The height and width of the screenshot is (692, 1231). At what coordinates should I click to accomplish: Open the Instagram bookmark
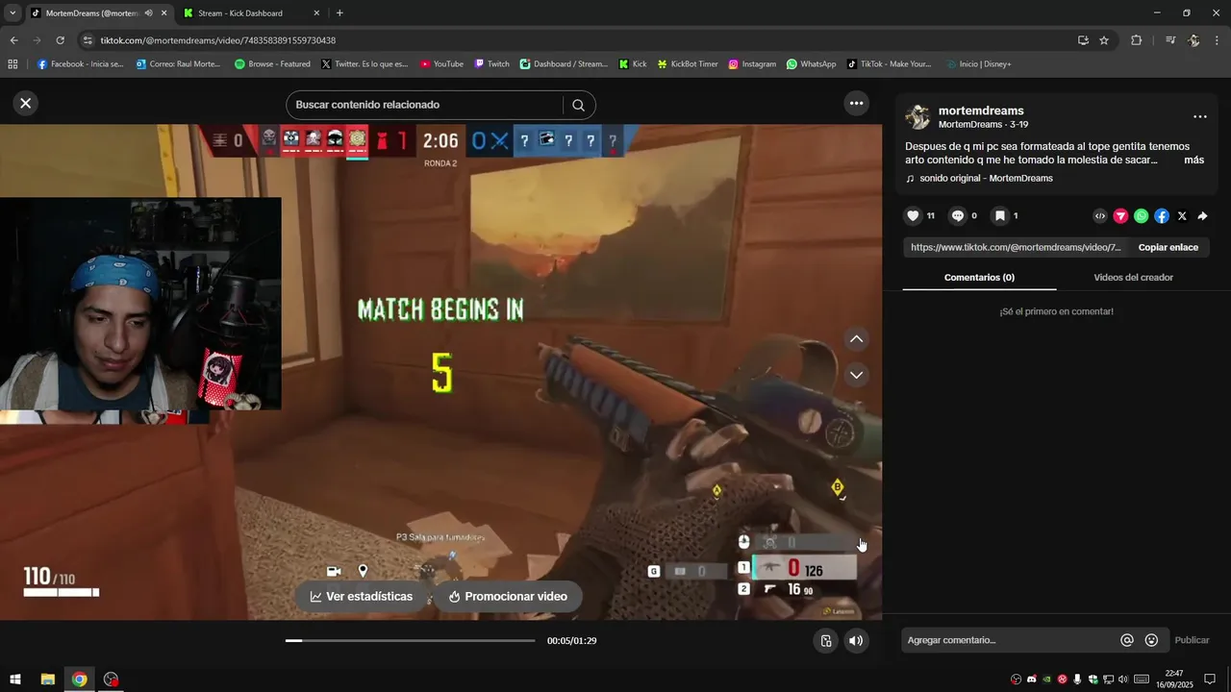[752, 64]
